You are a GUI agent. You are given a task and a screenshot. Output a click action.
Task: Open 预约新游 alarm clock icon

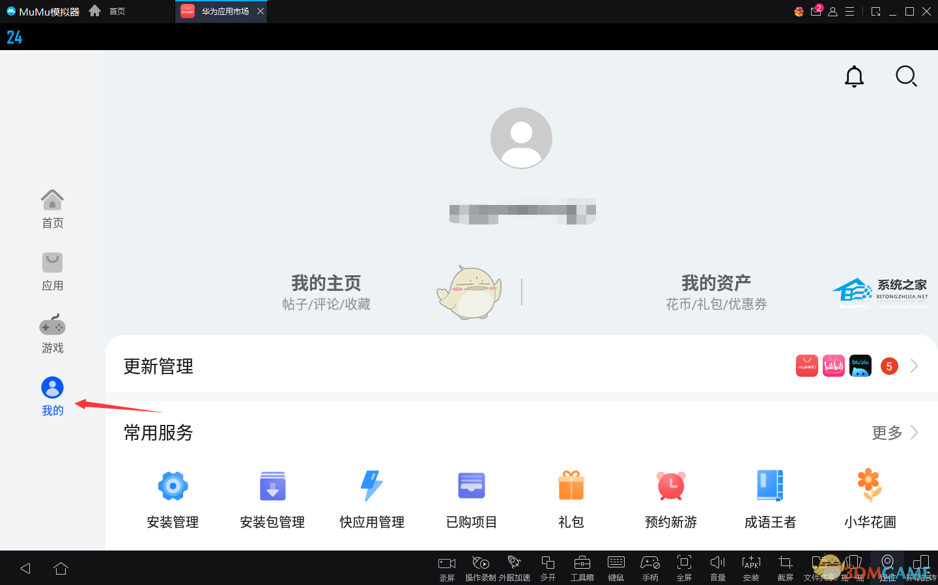pyautogui.click(x=671, y=486)
